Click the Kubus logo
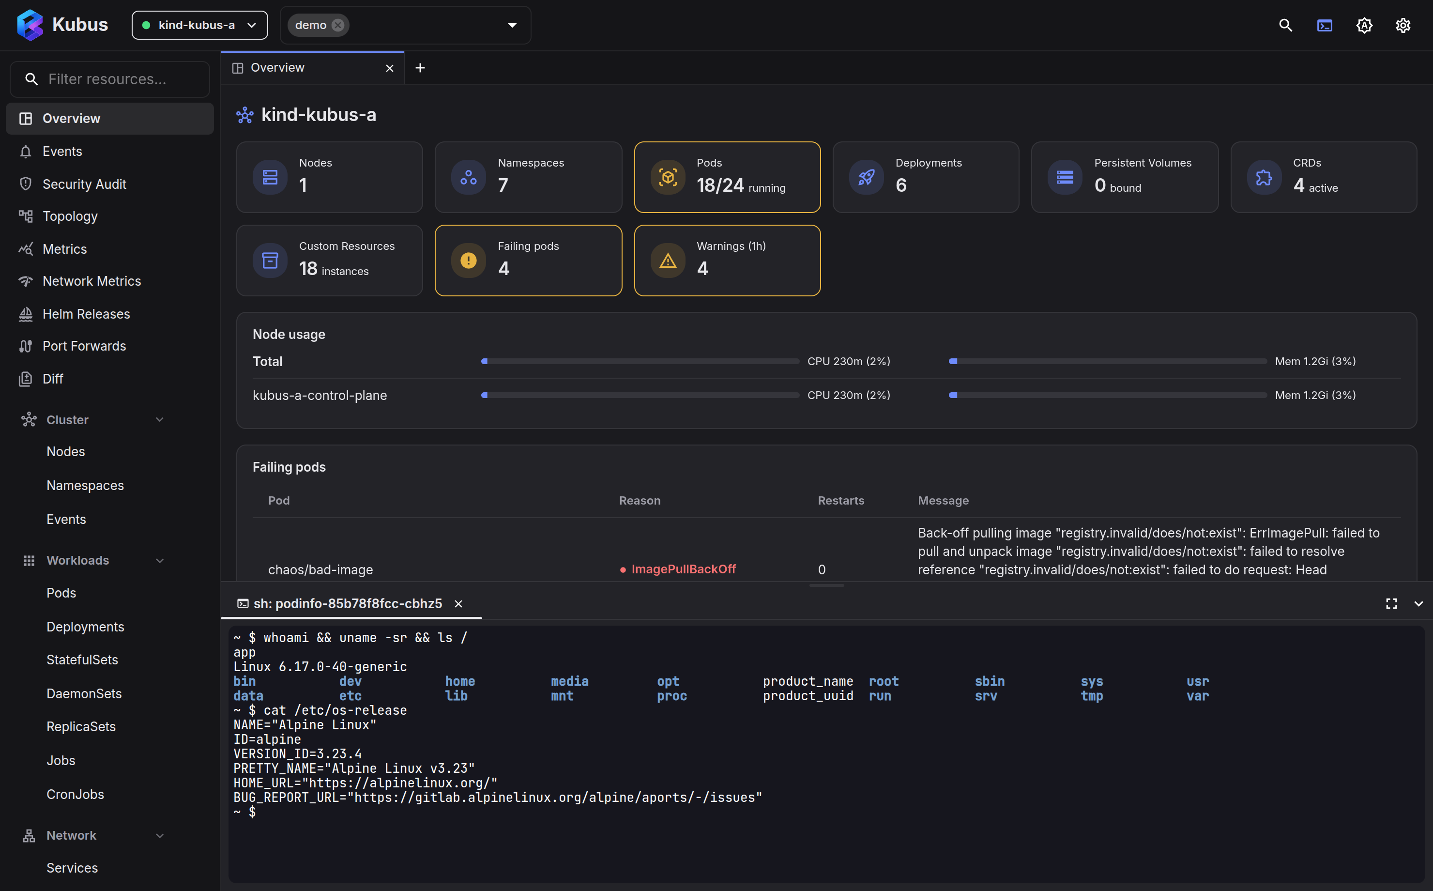Viewport: 1433px width, 891px height. [30, 25]
